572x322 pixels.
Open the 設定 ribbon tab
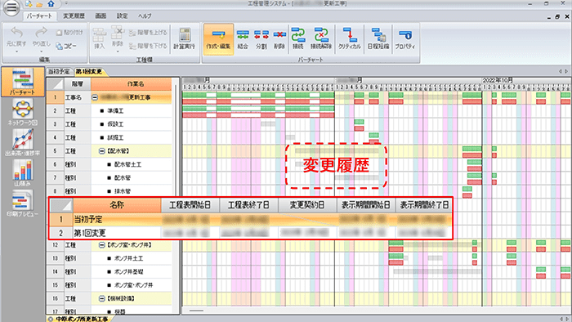pos(123,16)
